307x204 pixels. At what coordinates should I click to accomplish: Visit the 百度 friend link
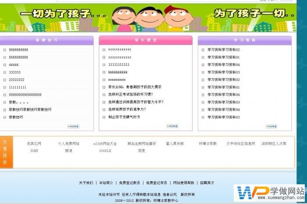tap(142, 151)
